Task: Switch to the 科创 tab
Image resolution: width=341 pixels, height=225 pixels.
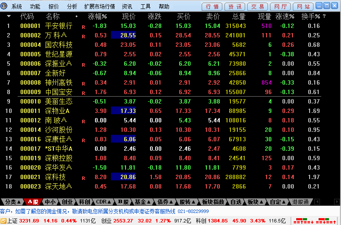Action: pos(84,202)
